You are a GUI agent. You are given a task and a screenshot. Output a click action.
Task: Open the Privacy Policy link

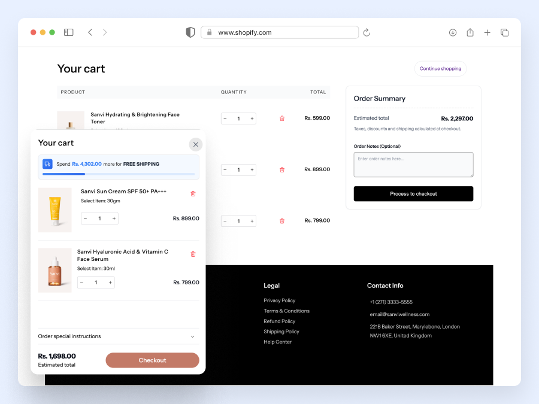click(x=279, y=300)
